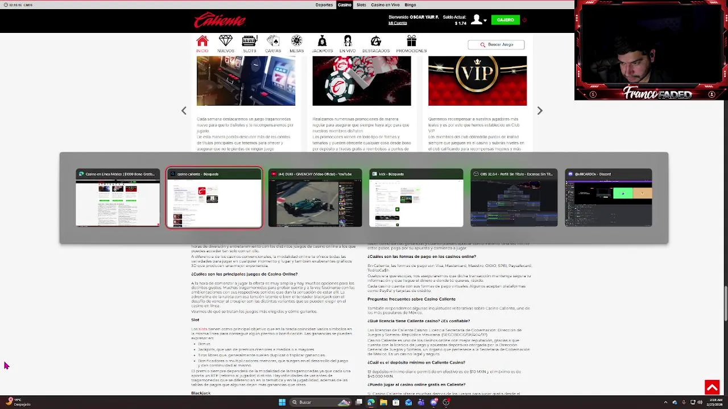
Task: Click the heading 'Preguntas frecuentes sobre Casino Caliente'
Action: click(x=411, y=299)
